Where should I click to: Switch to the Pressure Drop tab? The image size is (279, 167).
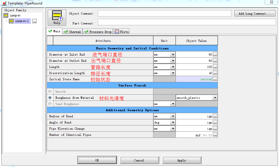(98, 32)
